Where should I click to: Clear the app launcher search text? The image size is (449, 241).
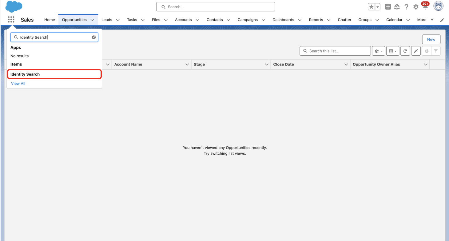(94, 37)
